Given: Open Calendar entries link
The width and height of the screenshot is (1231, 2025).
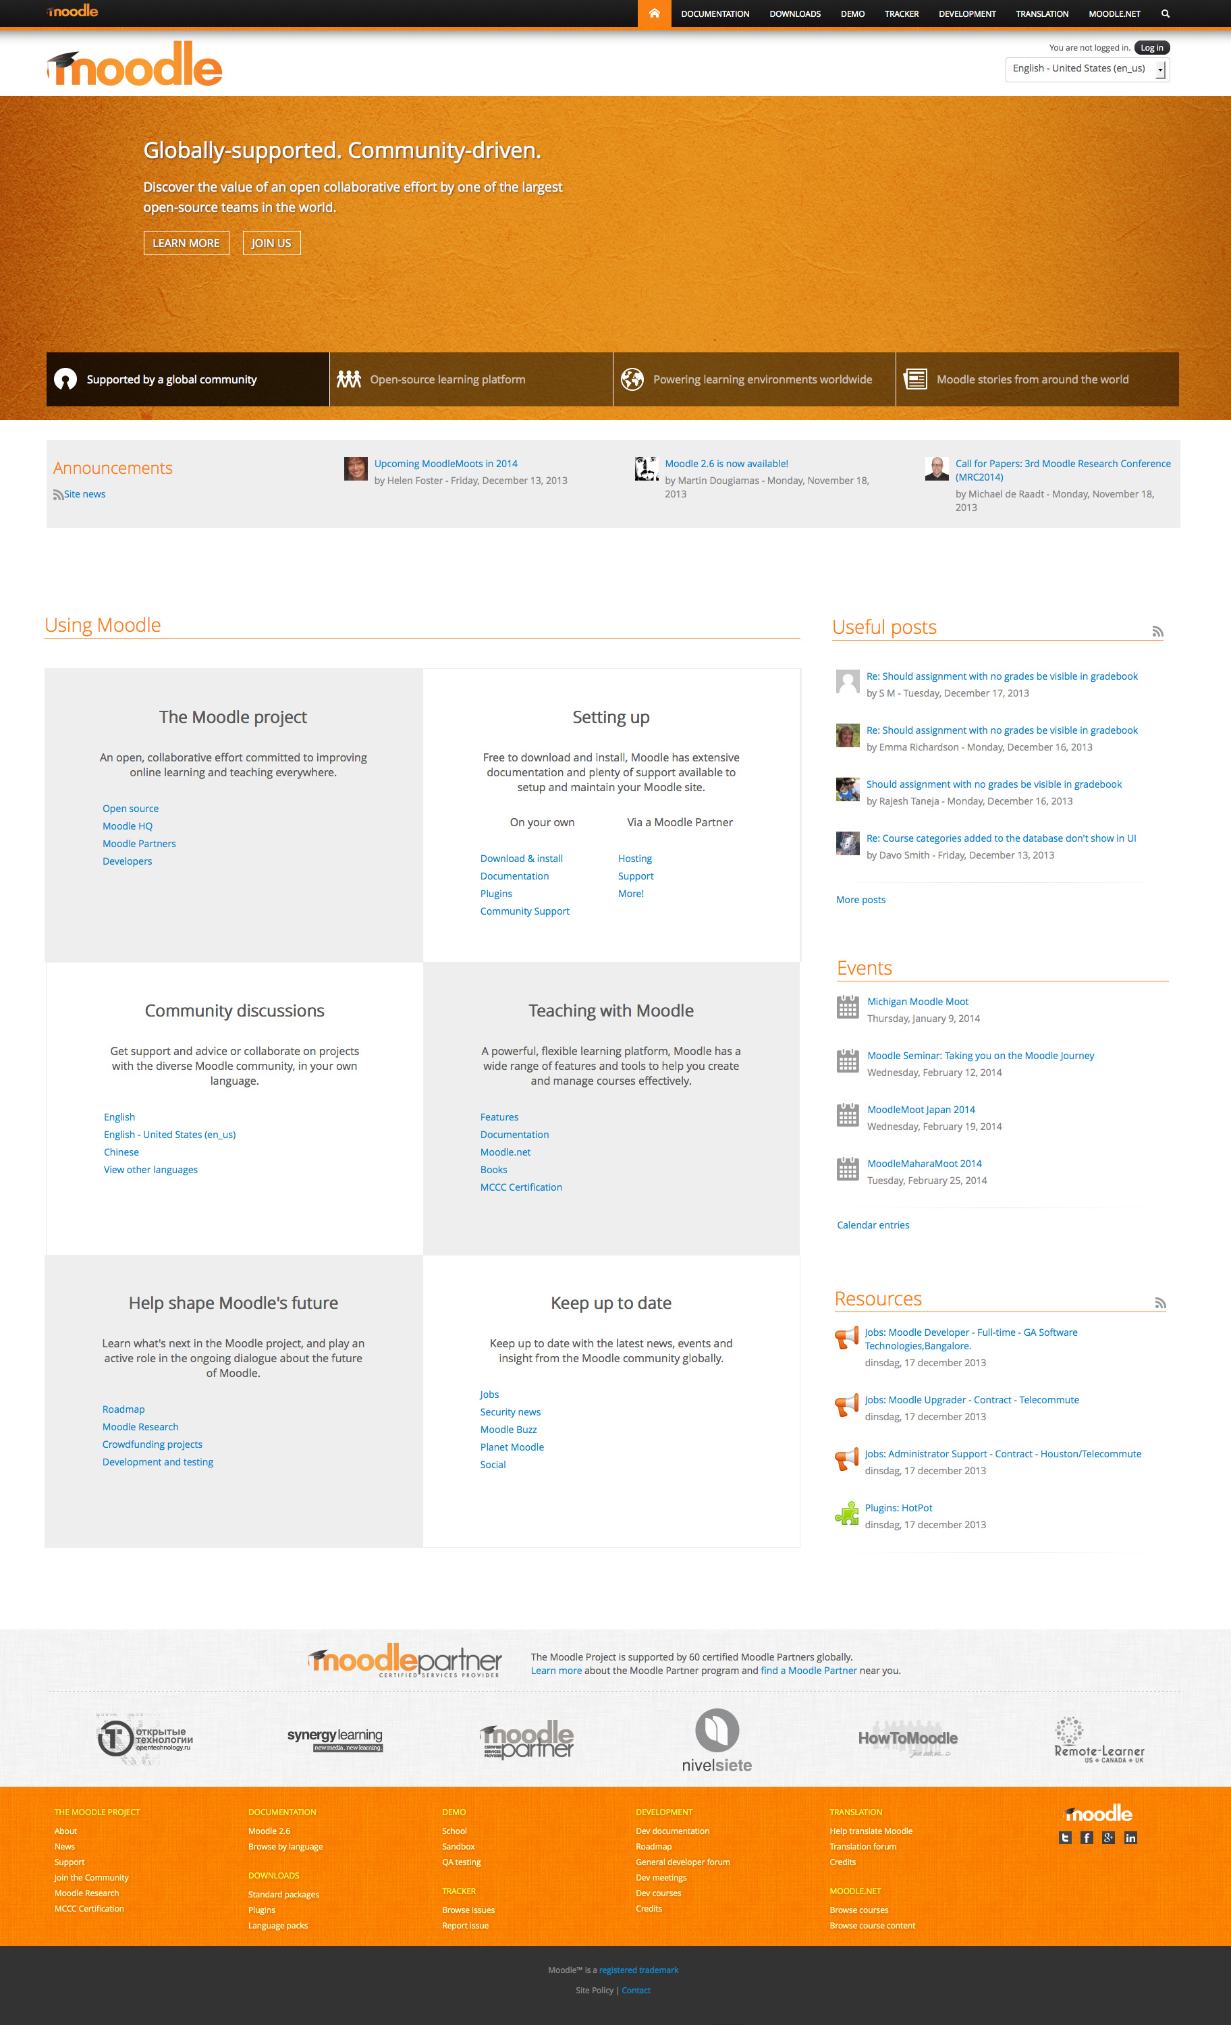Looking at the screenshot, I should click(873, 1224).
